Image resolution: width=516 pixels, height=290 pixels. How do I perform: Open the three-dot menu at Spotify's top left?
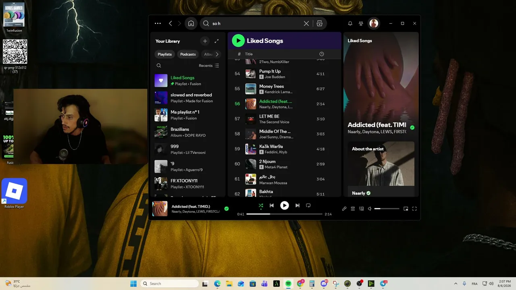pos(158,23)
